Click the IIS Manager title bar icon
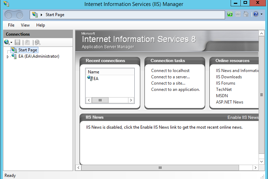This screenshot has height=179, width=268. coord(6,4)
